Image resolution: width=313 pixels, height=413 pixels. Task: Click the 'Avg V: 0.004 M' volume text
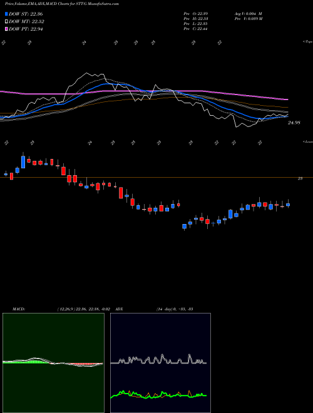247,14
